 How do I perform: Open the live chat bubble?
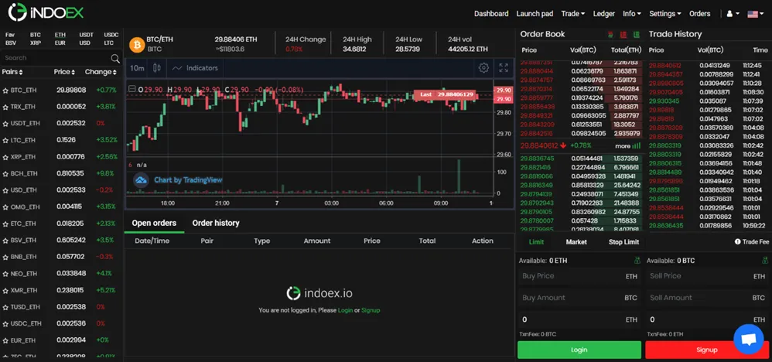(748, 339)
